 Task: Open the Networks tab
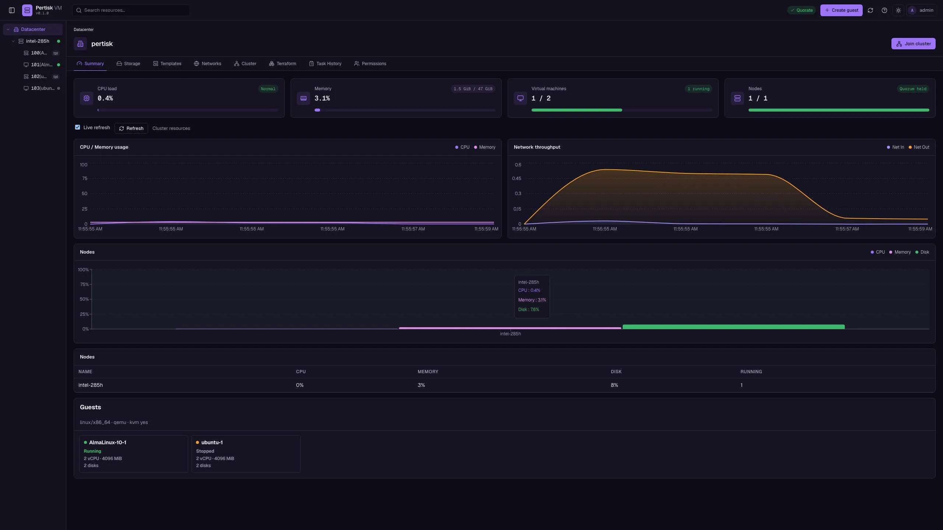tap(207, 64)
